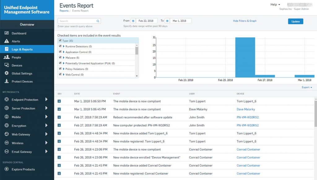Open the Help dropdown menu
Screen dimensions: 317x180
point(274,4)
